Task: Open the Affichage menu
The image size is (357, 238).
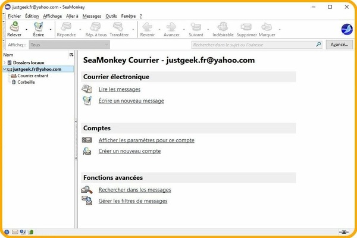Action: [52, 16]
